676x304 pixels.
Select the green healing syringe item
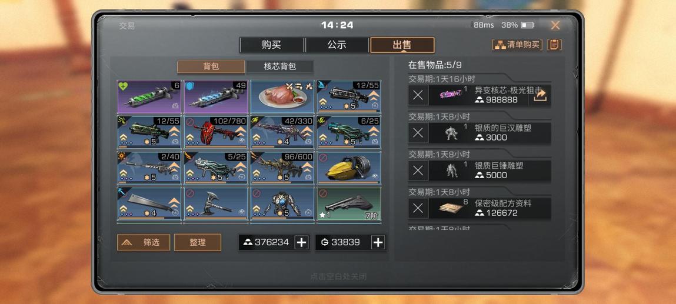pyautogui.click(x=149, y=97)
